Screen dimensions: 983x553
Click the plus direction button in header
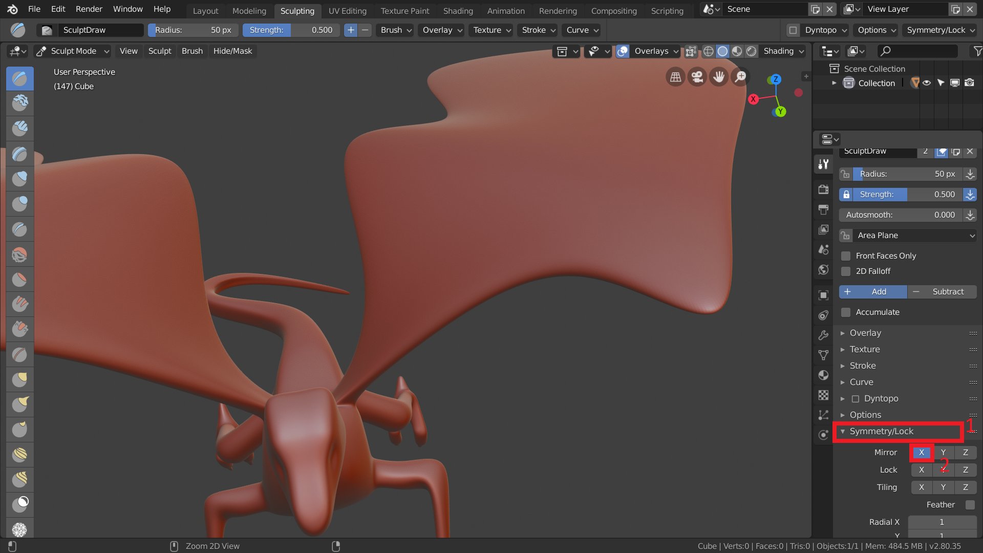[x=351, y=30]
